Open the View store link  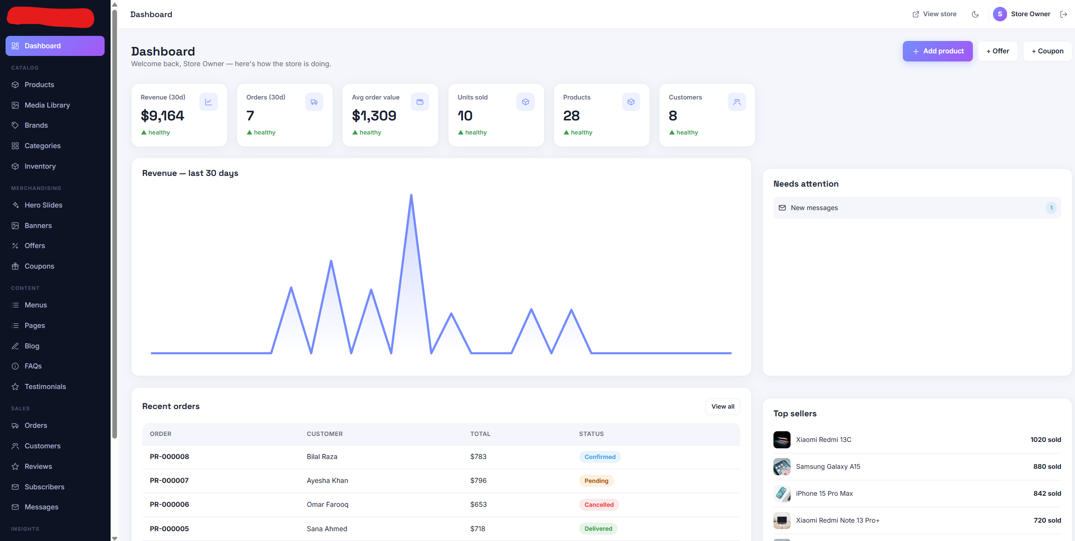point(934,14)
